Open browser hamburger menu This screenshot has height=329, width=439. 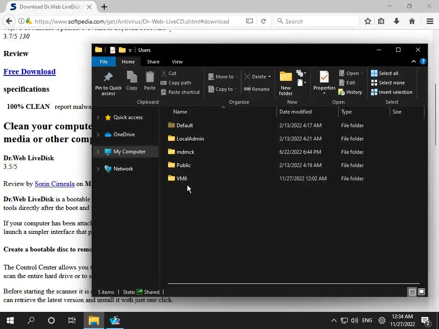[x=430, y=21]
